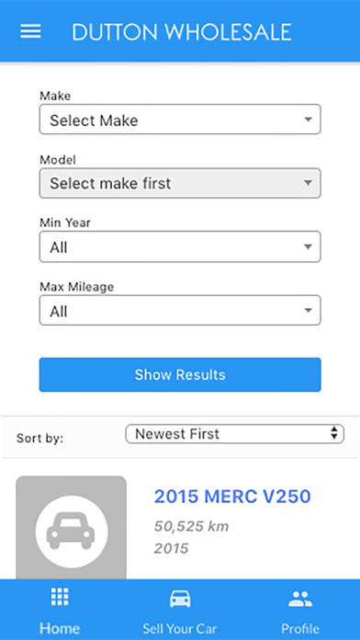Screen dimensions: 360x640
Task: Click the Sort by stepper arrows
Action: (334, 433)
